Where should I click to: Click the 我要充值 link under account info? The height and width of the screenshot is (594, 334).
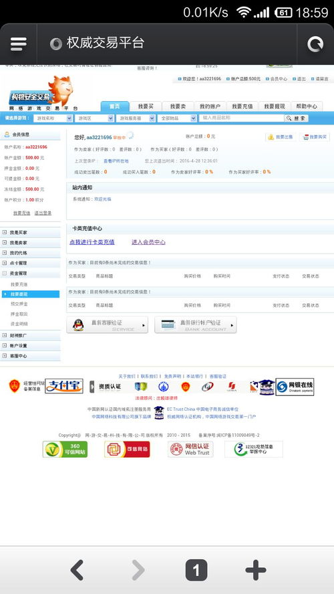click(x=21, y=213)
